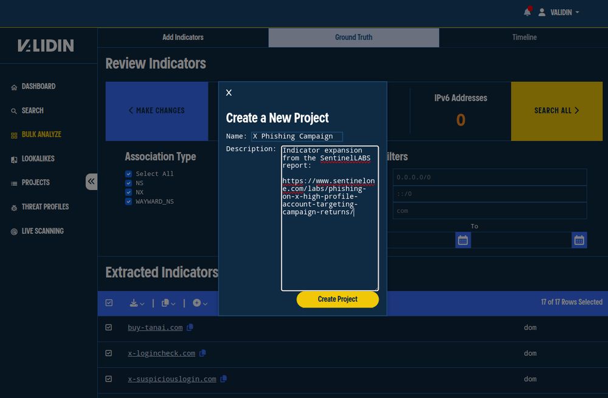This screenshot has height=398, width=608.
Task: Click the Search All button
Action: (x=557, y=111)
